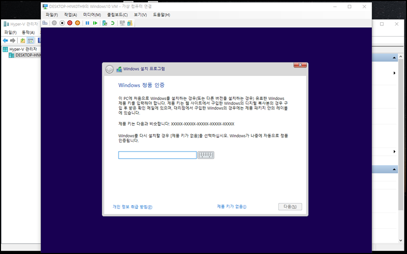Click the Windows 정품 인증 heading

click(141, 85)
